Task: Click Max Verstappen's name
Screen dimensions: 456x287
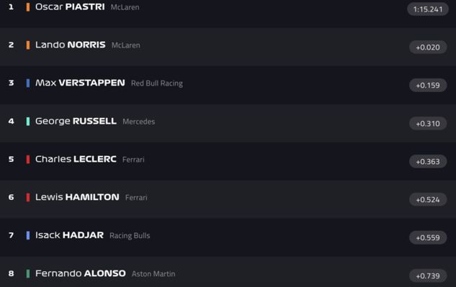Action: tap(80, 83)
